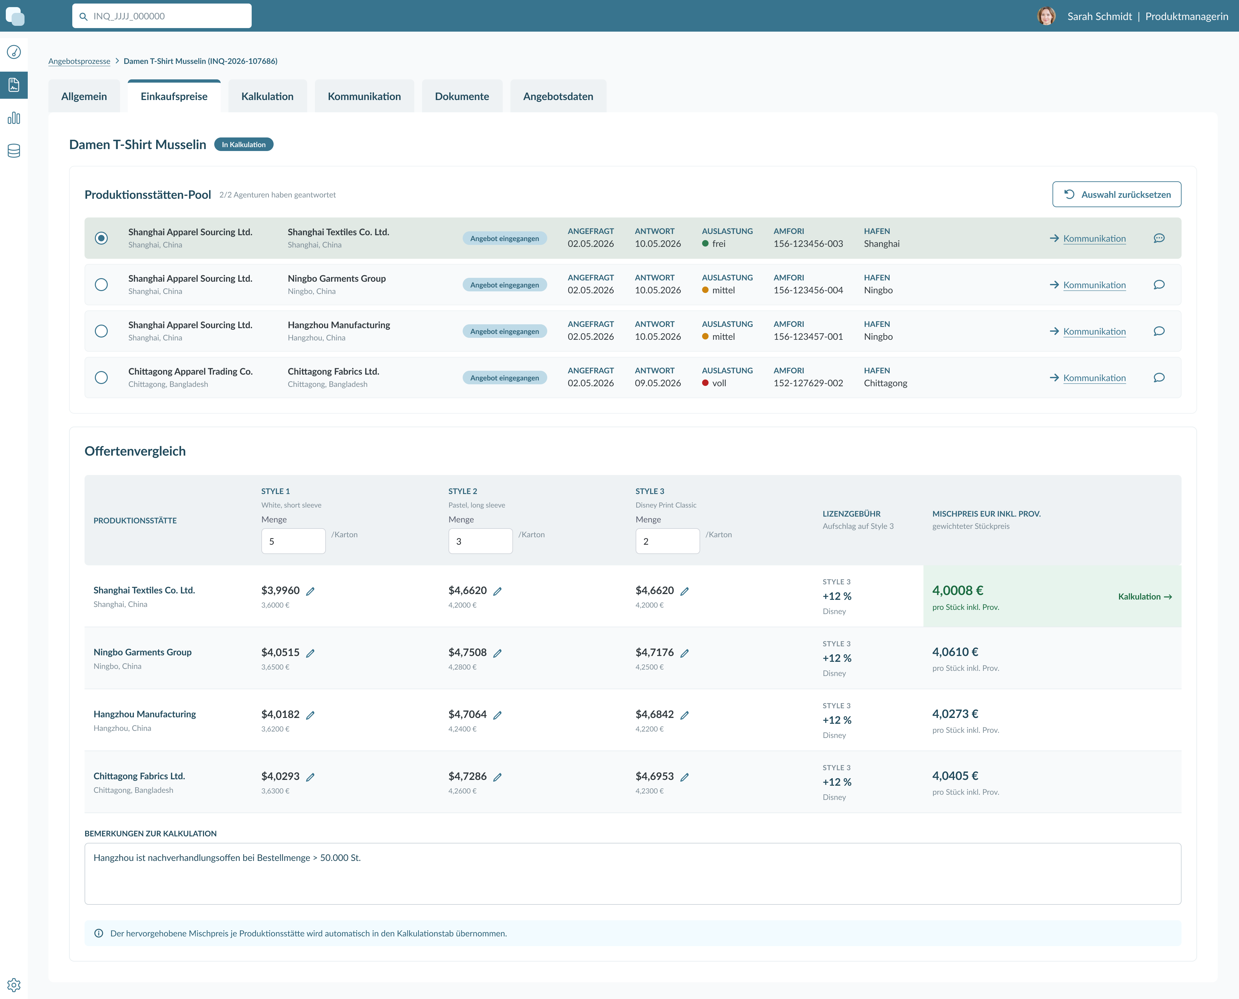Image resolution: width=1239 pixels, height=999 pixels.
Task: Open settings gear in sidebar
Action: point(14,984)
